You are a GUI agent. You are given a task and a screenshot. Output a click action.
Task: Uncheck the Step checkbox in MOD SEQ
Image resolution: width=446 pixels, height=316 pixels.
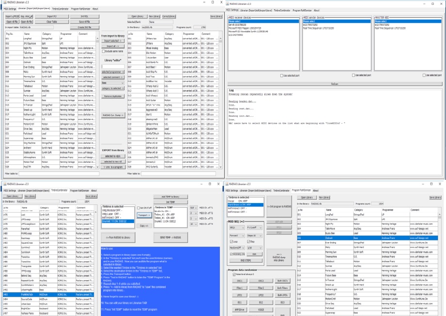pos(248,241)
